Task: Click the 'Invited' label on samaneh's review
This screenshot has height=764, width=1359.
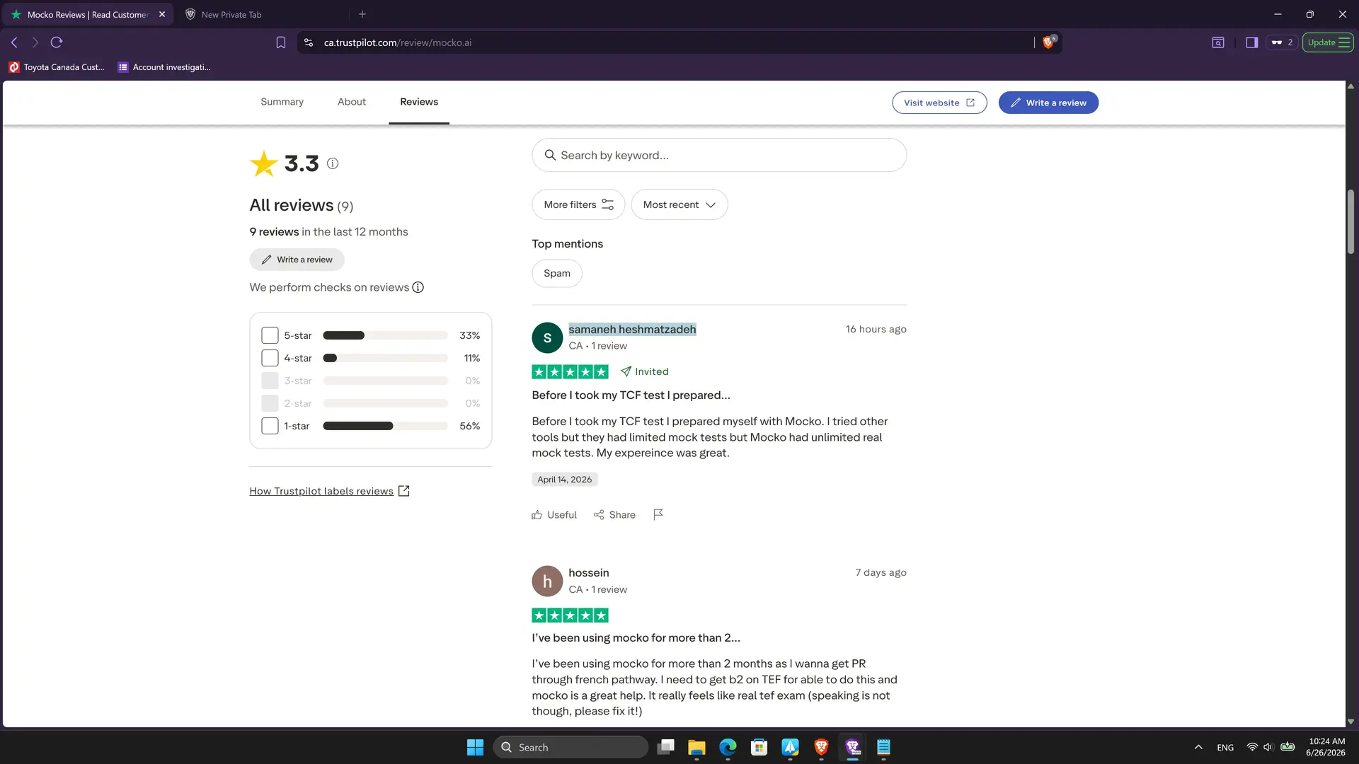Action: coord(644,371)
